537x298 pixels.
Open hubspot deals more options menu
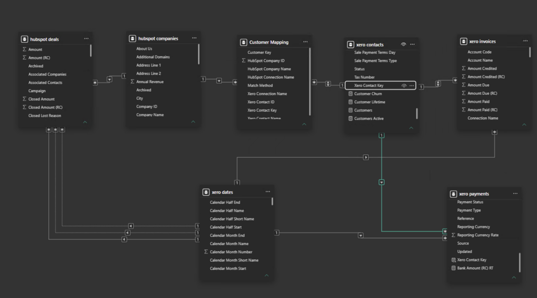(x=87, y=39)
